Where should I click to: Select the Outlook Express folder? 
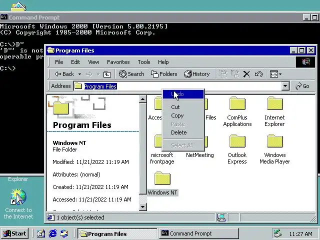237,149
